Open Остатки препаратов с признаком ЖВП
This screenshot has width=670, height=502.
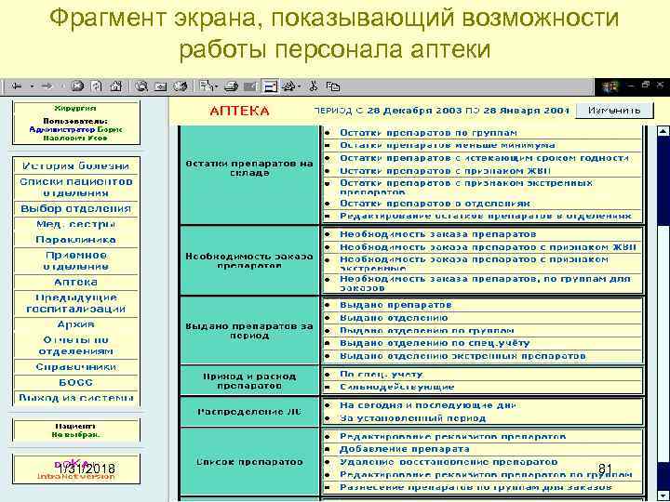pyautogui.click(x=445, y=171)
